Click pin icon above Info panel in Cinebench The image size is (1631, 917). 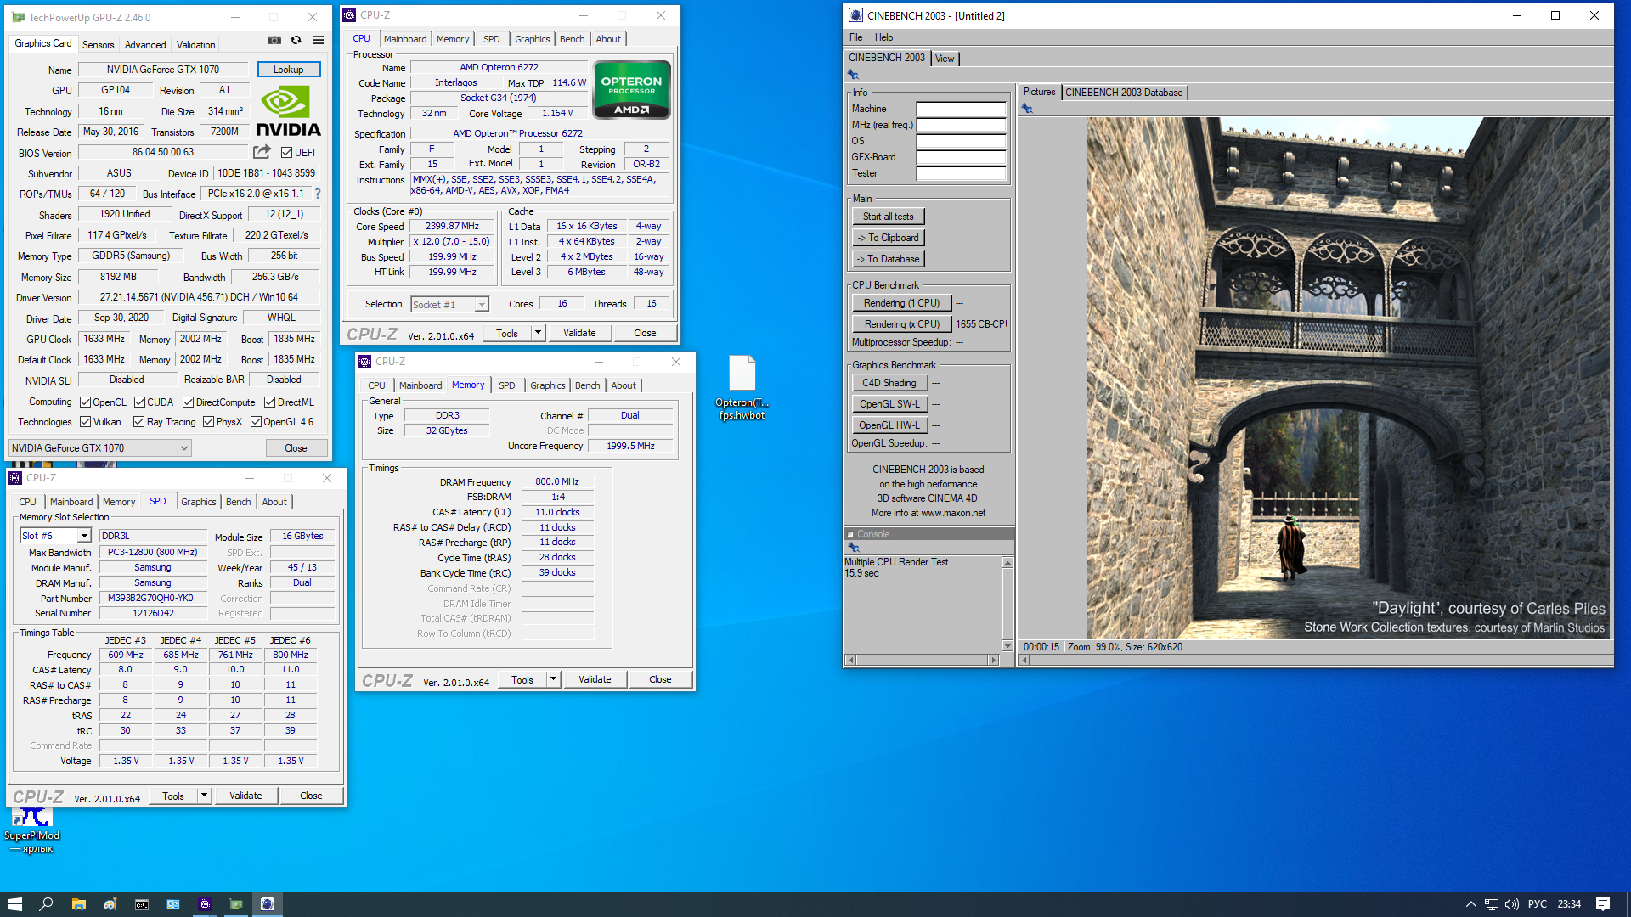point(853,75)
